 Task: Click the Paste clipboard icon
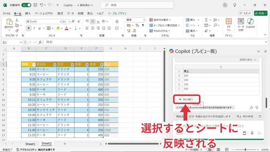[x=9, y=22]
